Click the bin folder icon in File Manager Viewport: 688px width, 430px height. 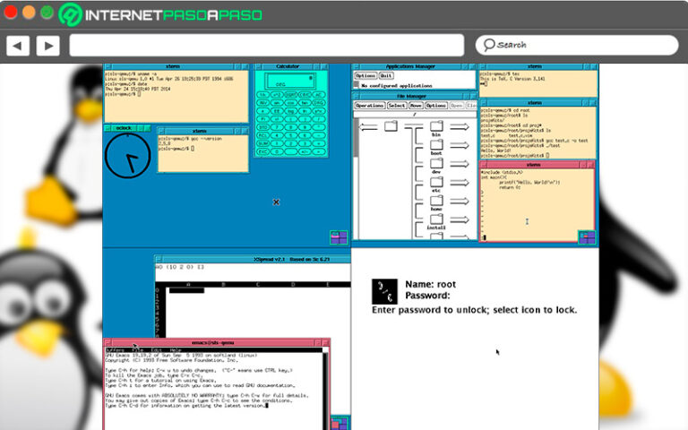click(x=437, y=127)
